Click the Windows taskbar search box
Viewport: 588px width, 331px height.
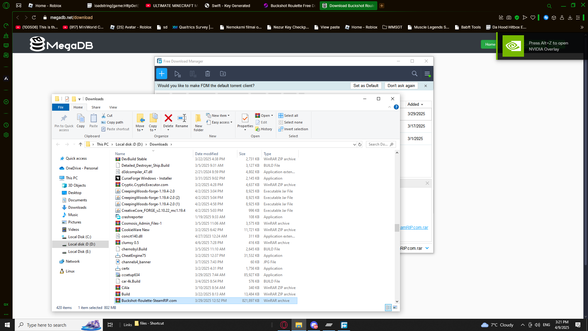(x=59, y=325)
